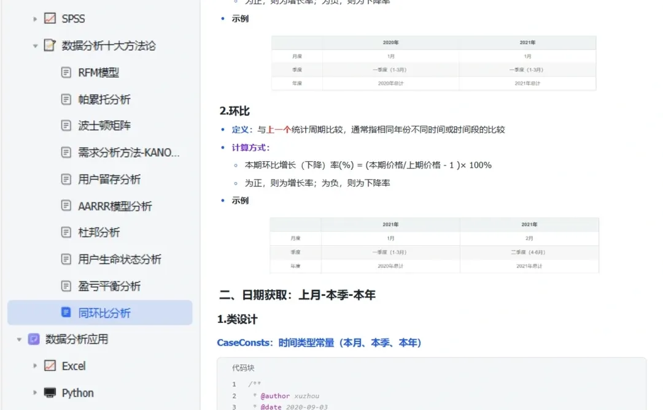This screenshot has height=410, width=663.
Task: Click the checklist icon next to Excel
Action: click(x=49, y=365)
